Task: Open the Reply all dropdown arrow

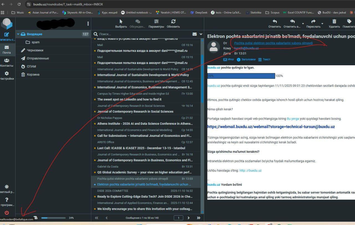Action: coord(303,23)
